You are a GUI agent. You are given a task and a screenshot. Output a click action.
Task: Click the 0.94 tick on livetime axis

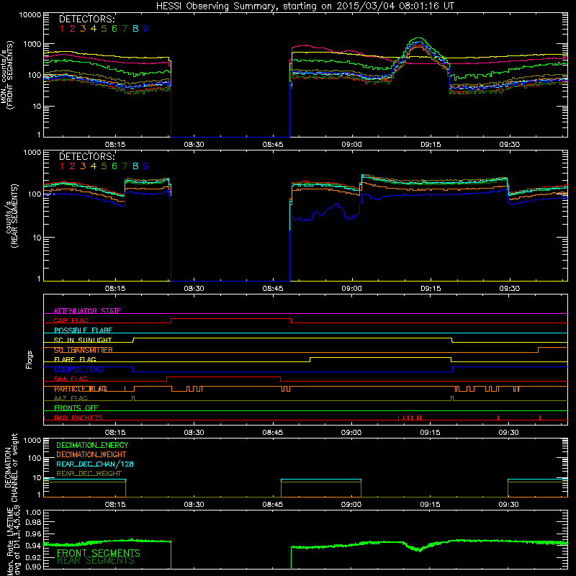click(x=33, y=546)
